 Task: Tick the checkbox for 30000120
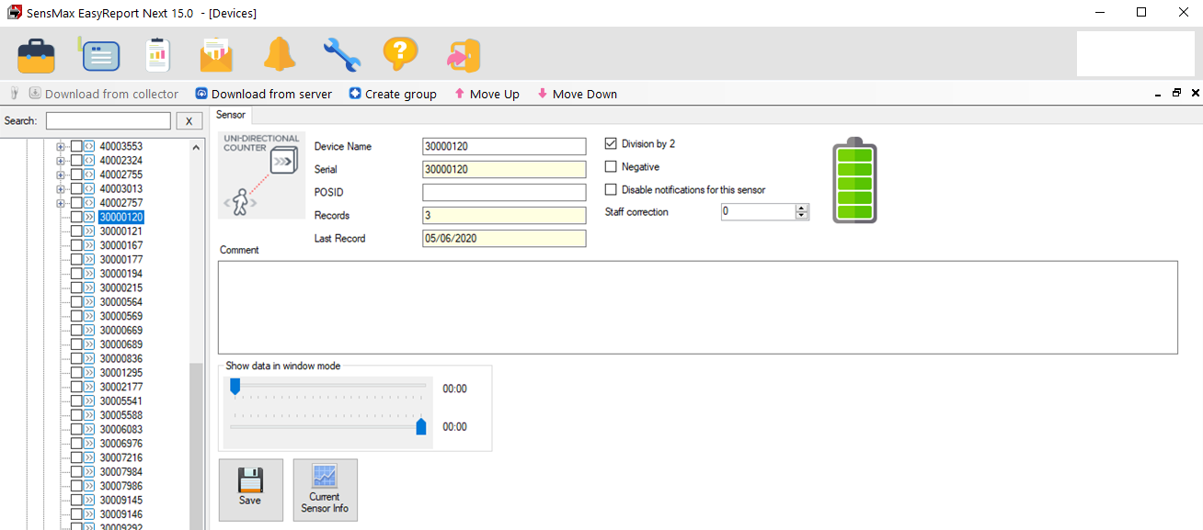[x=76, y=217]
